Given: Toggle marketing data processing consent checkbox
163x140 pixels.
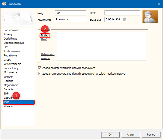Looking at the screenshot, I should coord(39,73).
